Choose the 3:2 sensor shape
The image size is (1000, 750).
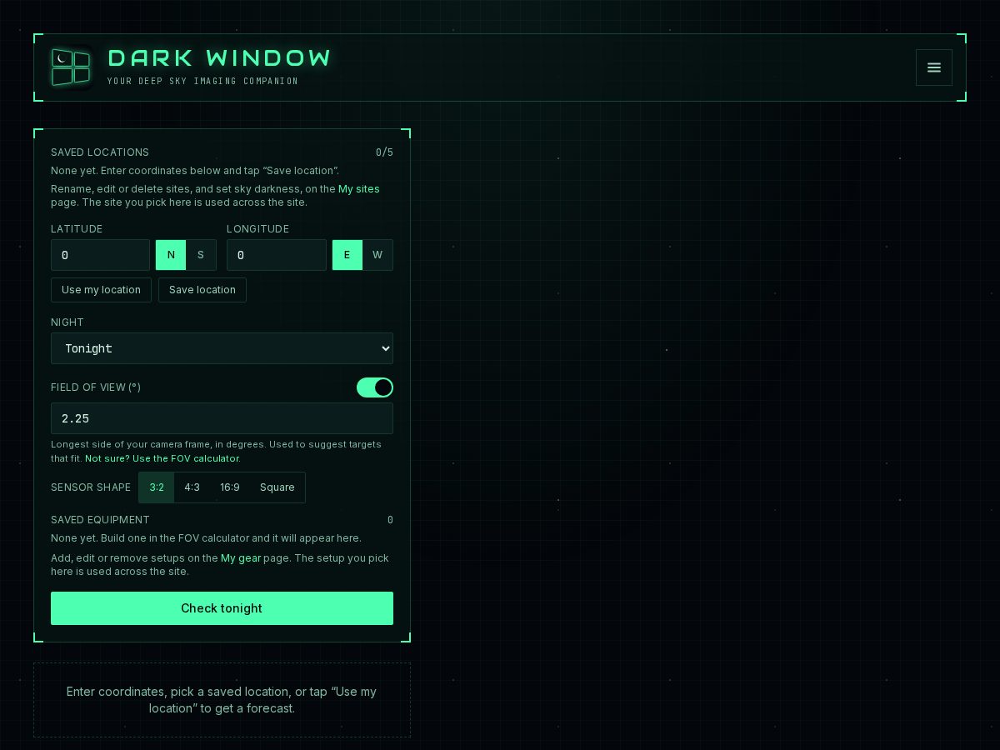[x=157, y=487]
